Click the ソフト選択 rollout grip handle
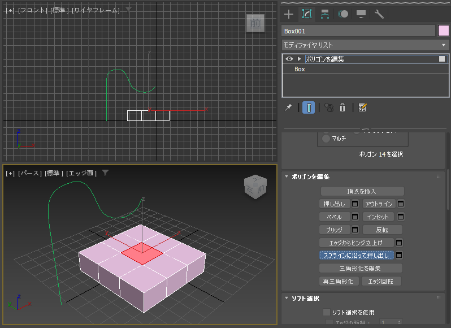 click(x=439, y=298)
